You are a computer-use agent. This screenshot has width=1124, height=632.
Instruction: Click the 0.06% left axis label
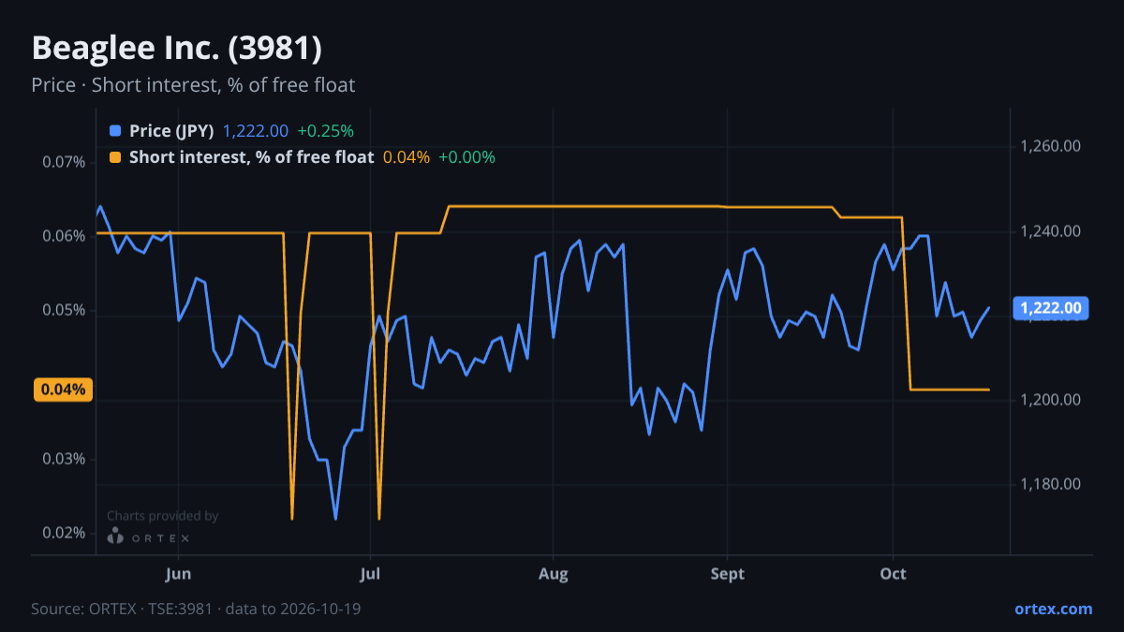[64, 236]
